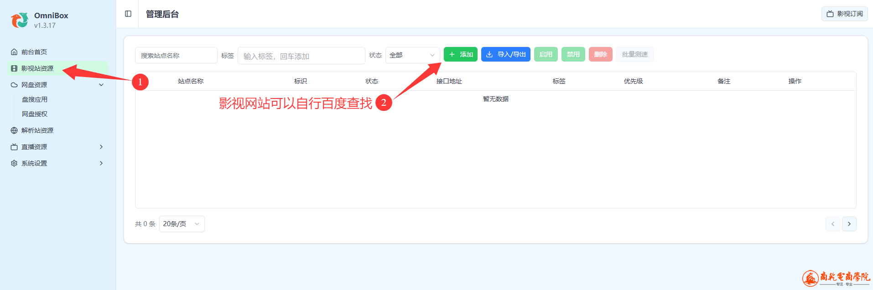The width and height of the screenshot is (873, 290).
Task: Click the globe icon beside 解析站资源
Action: click(14, 130)
